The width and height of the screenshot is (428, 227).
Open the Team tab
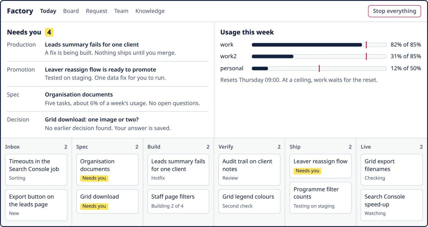pos(121,11)
